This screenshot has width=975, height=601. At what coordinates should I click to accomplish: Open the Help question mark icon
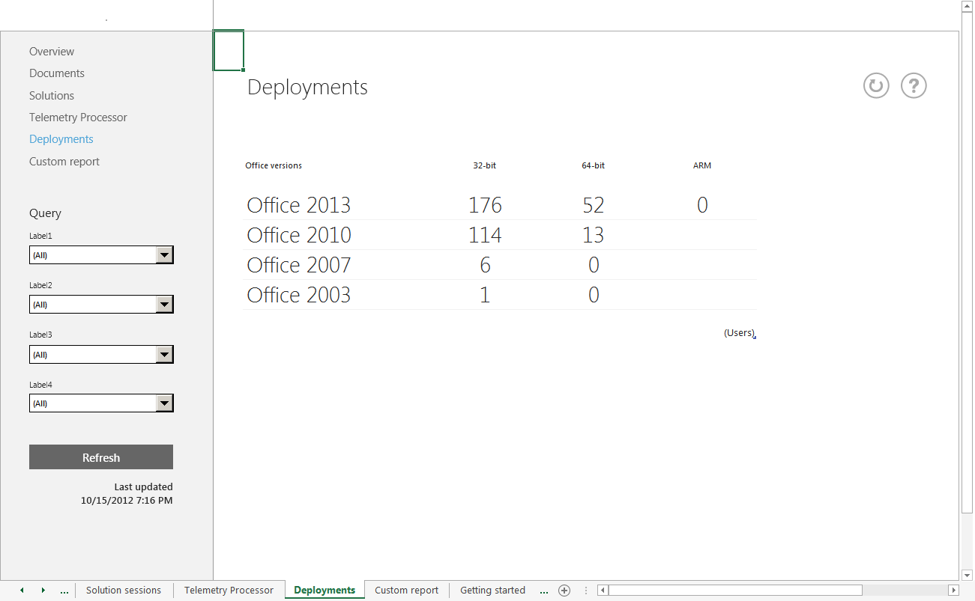pos(913,85)
